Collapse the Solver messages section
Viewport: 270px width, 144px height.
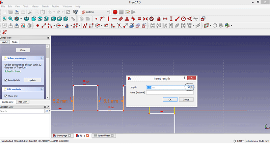click(x=42, y=58)
